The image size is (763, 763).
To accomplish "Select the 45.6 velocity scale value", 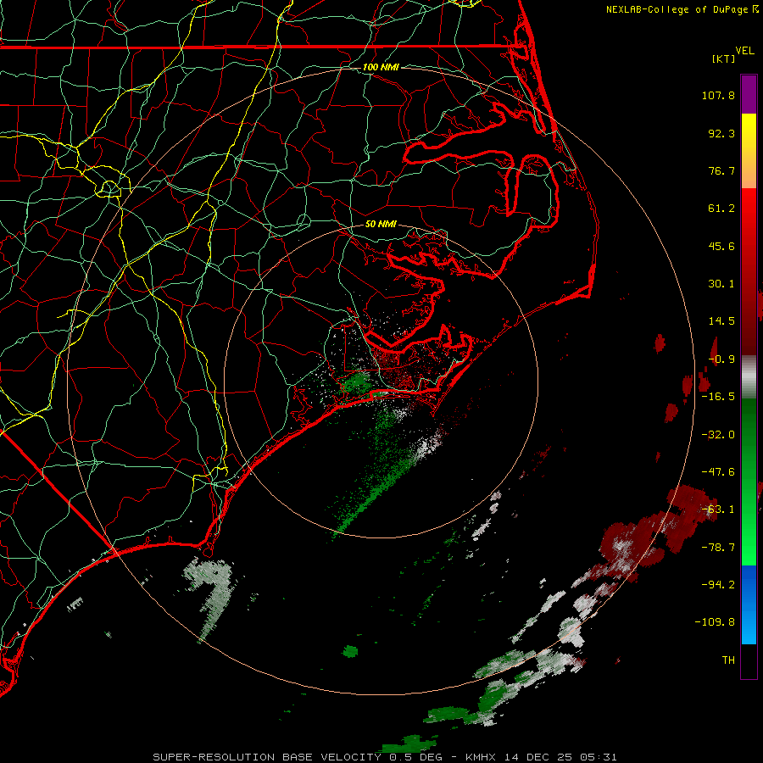I will 721,246.
